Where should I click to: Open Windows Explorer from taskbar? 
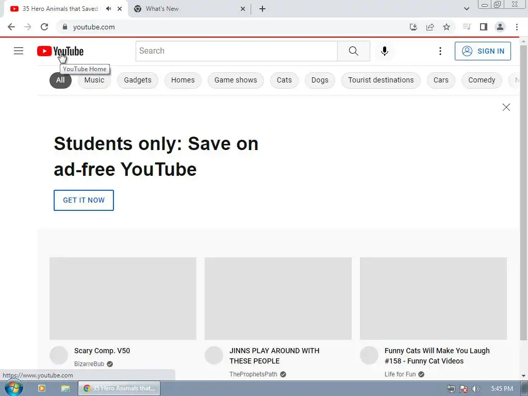point(65,388)
